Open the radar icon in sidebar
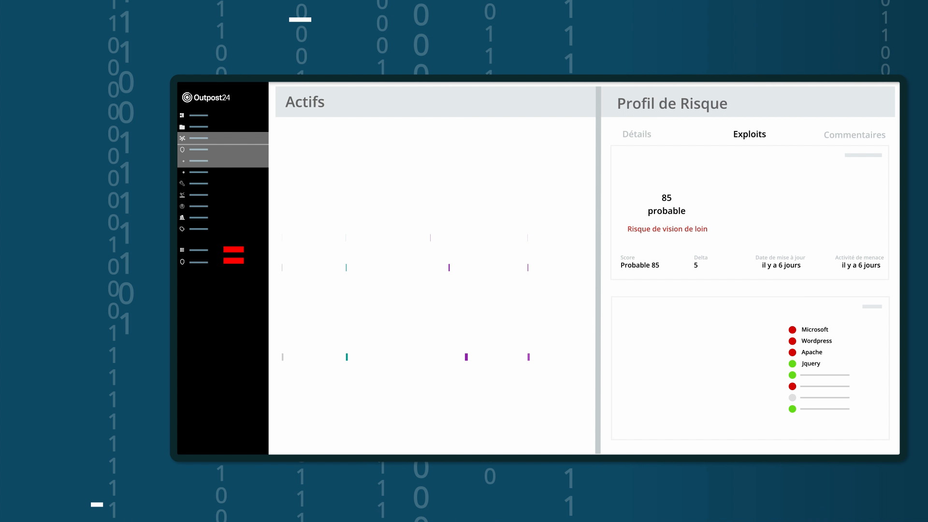Image resolution: width=928 pixels, height=522 pixels. click(x=182, y=206)
